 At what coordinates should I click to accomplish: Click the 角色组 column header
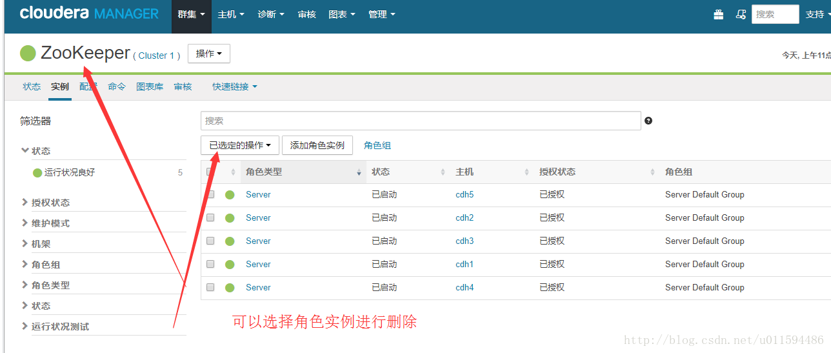click(x=679, y=172)
